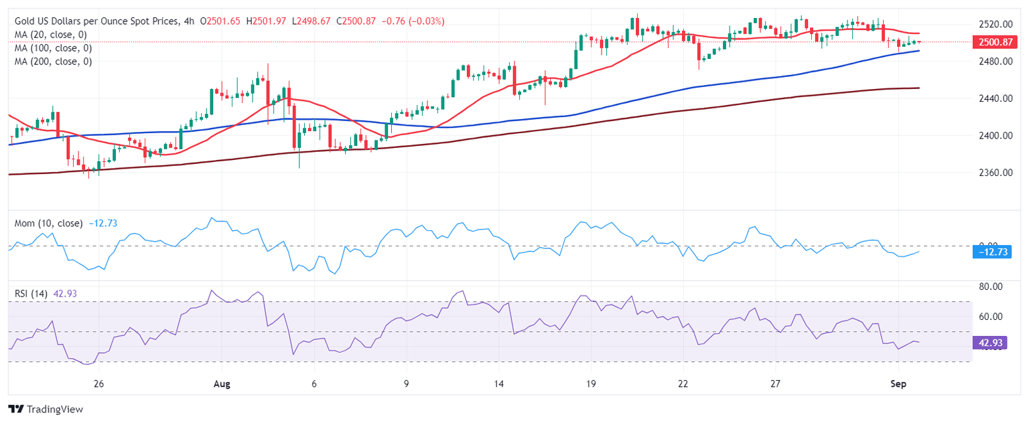Open the TradingView brand link
The width and height of the screenshot is (1029, 423).
point(46,409)
